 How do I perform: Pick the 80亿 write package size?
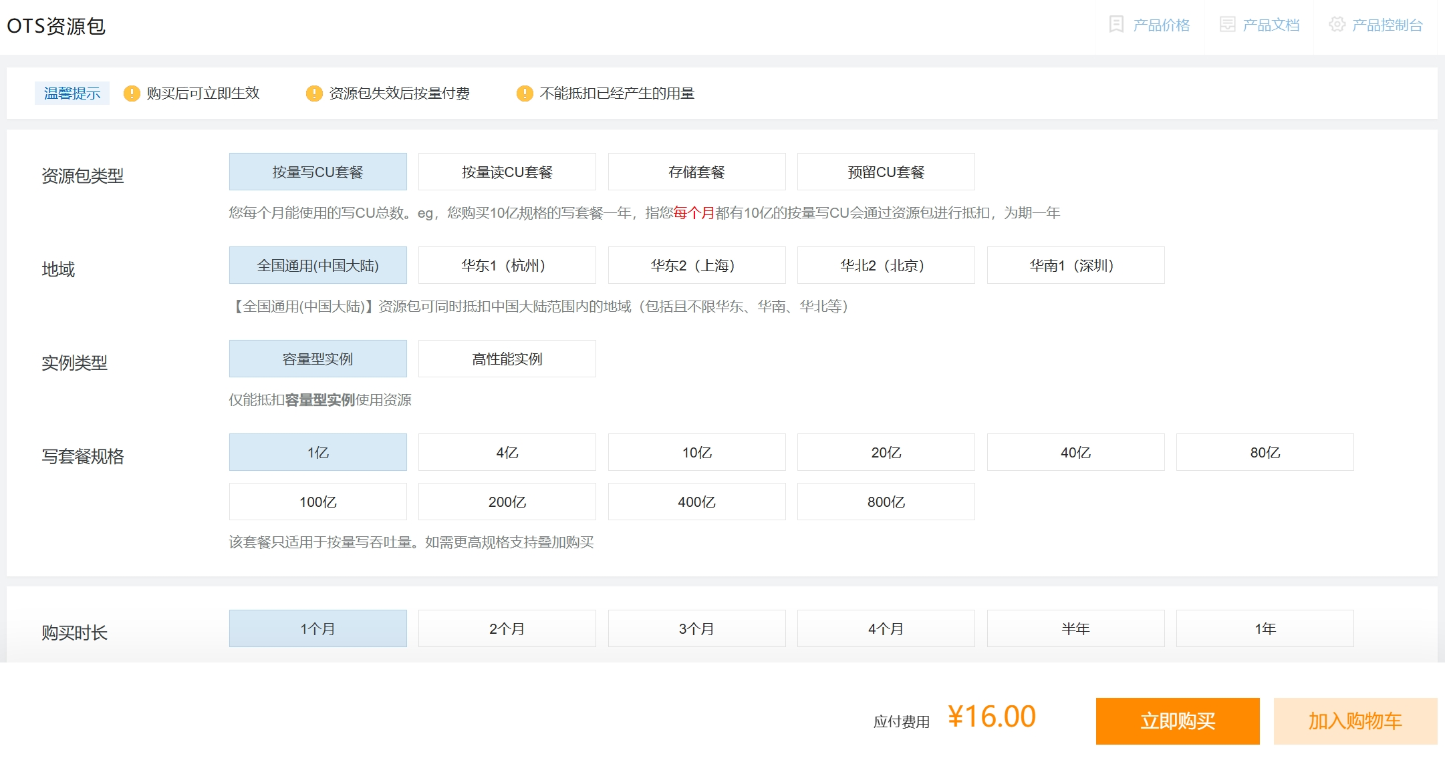point(1265,452)
